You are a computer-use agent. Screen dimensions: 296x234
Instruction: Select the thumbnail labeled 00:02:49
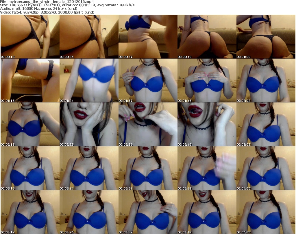(207, 124)
